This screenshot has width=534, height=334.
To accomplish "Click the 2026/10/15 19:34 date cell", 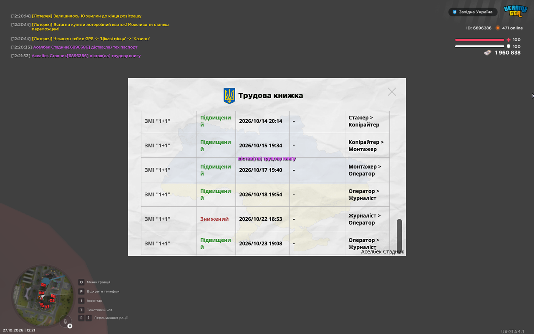I will point(262,146).
